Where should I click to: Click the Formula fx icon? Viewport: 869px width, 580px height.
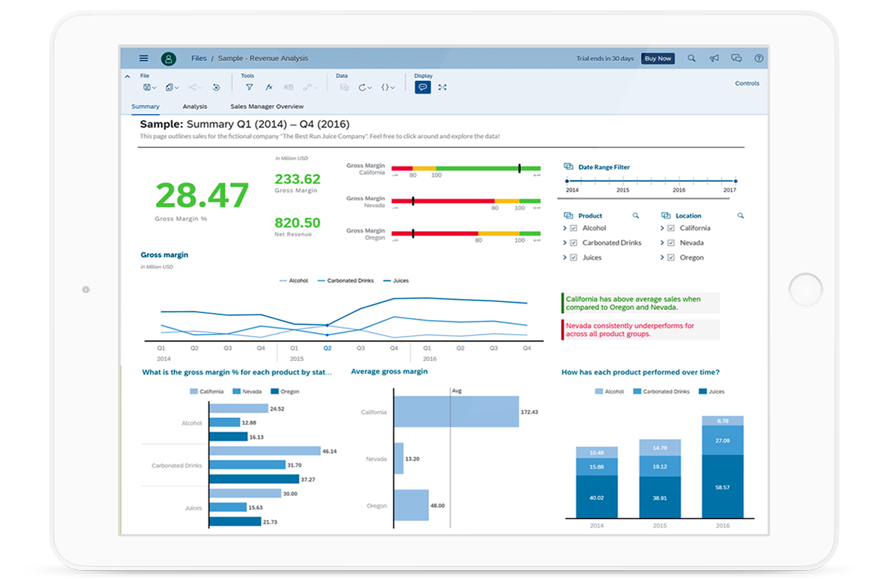(270, 87)
